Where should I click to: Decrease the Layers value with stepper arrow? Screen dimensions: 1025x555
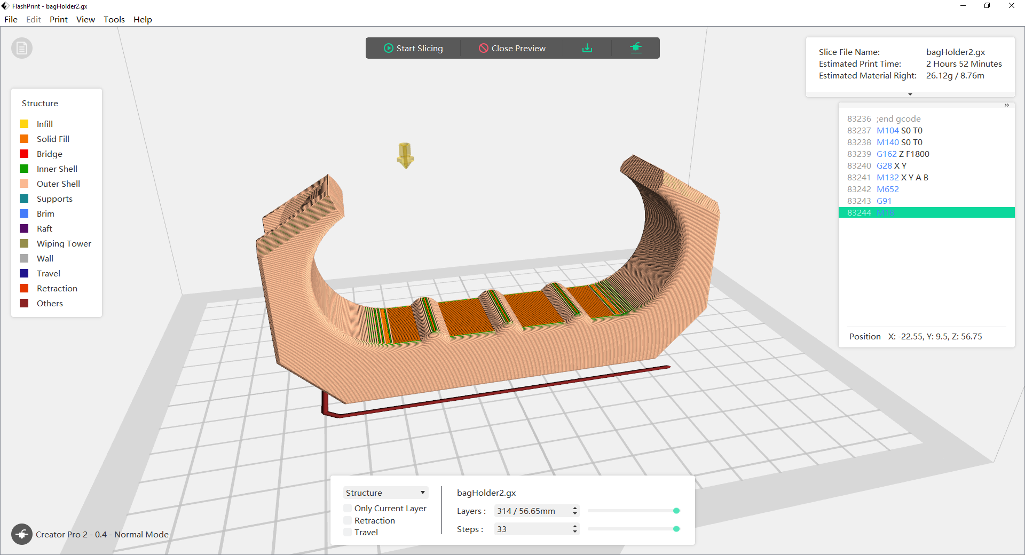[575, 514]
